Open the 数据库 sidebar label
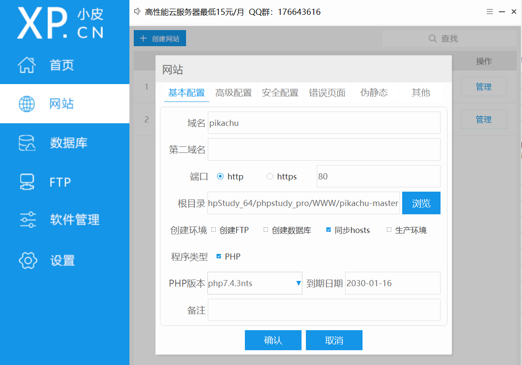 pyautogui.click(x=68, y=143)
